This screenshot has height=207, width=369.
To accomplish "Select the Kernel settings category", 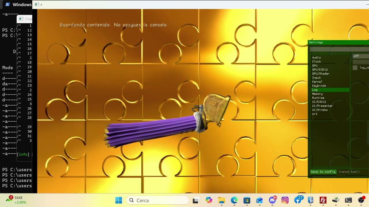I will 317,82.
